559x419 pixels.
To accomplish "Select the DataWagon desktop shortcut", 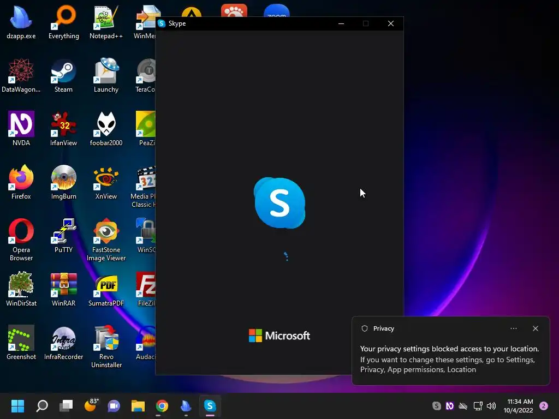I will click(21, 75).
